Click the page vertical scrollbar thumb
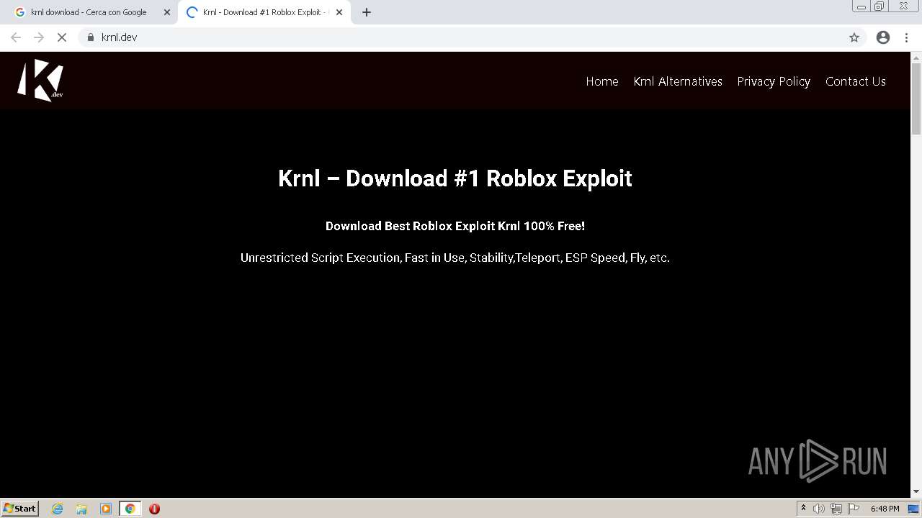This screenshot has height=518, width=922. point(916,99)
